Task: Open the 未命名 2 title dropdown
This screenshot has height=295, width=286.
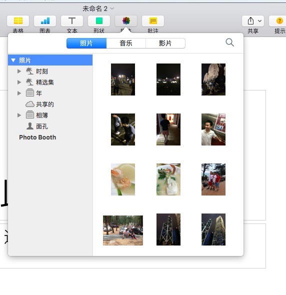Action: coord(112,8)
